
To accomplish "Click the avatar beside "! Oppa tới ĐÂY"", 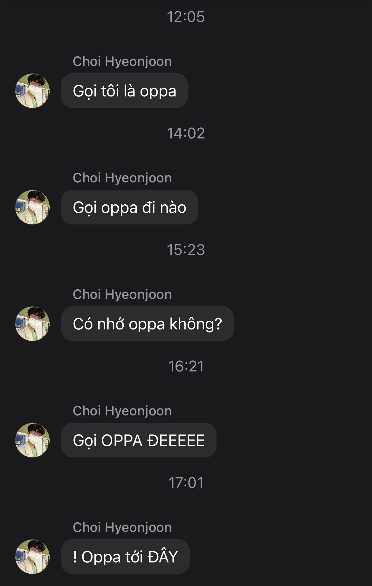I will pos(32,557).
